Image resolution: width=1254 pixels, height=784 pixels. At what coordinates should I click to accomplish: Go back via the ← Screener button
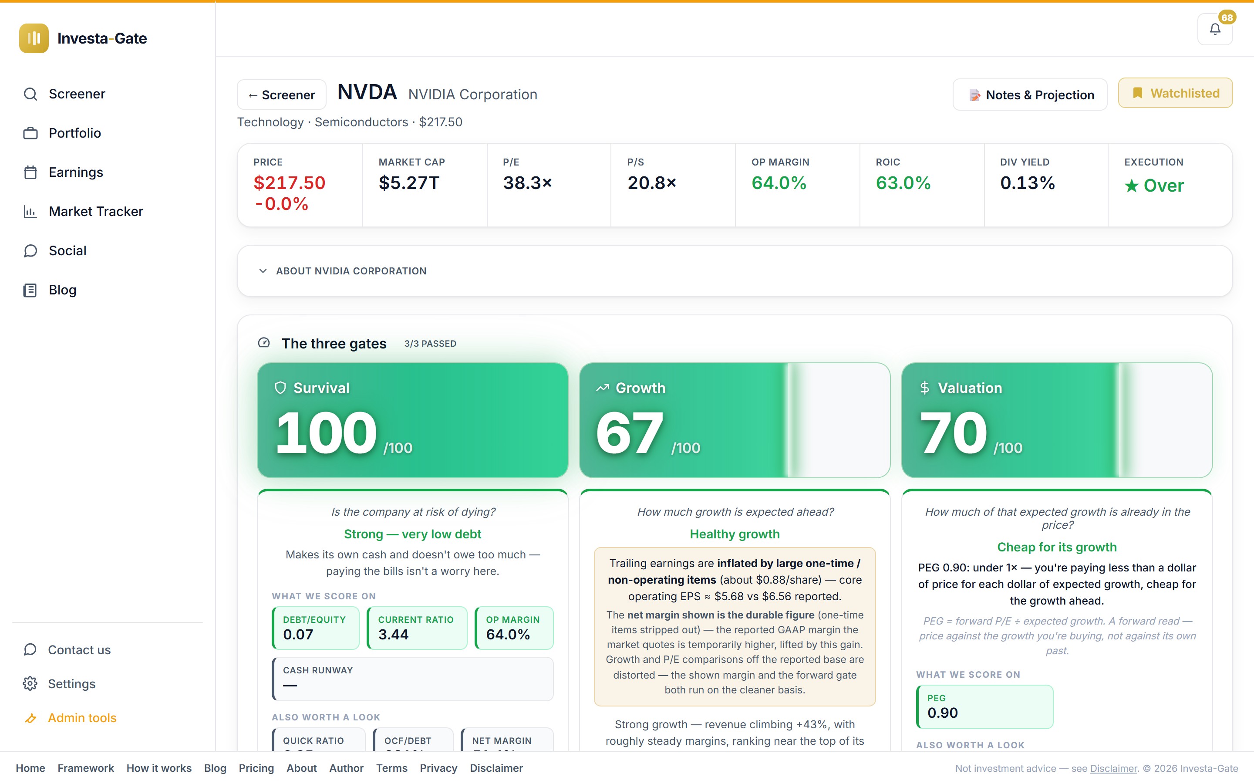pos(281,95)
